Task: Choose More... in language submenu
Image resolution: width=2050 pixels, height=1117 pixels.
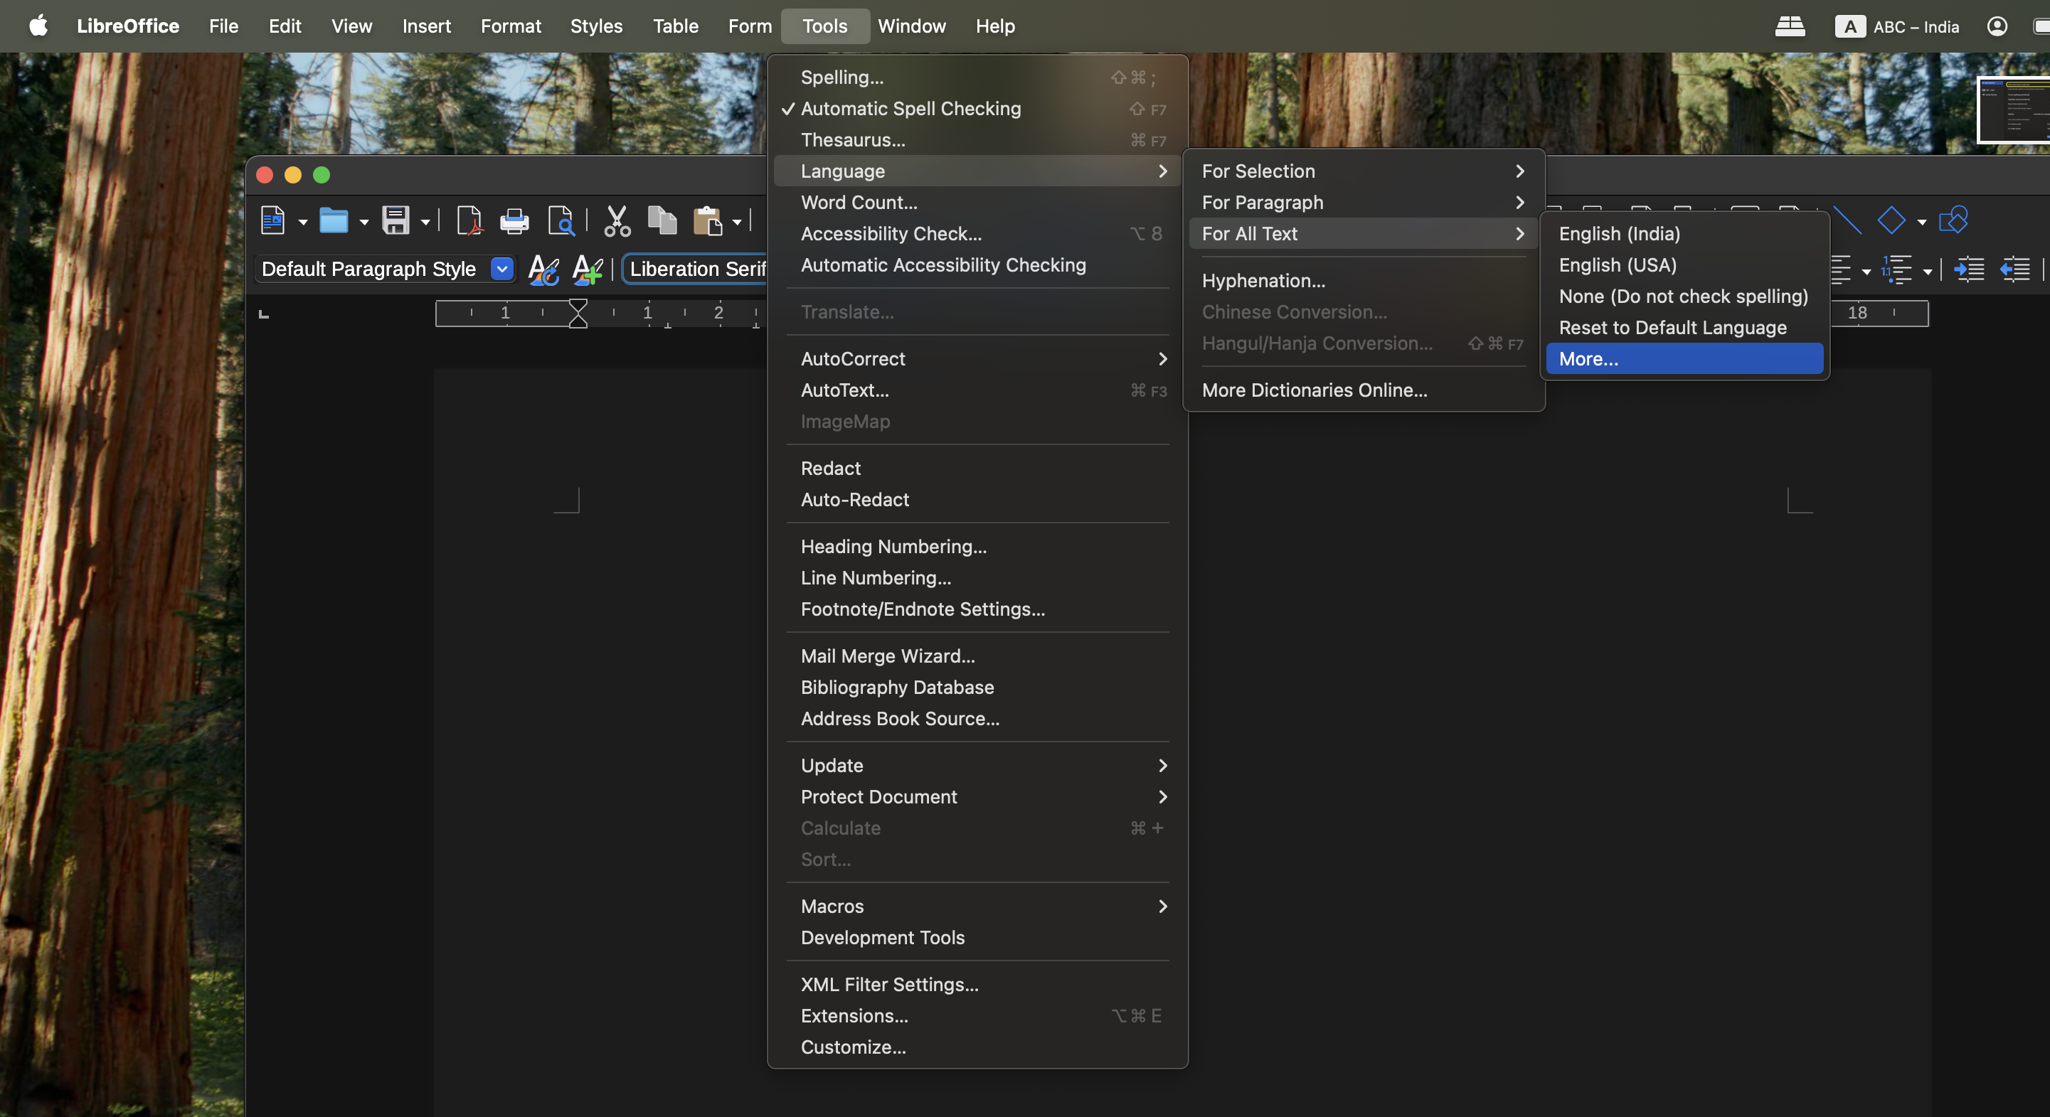Action: [1684, 359]
